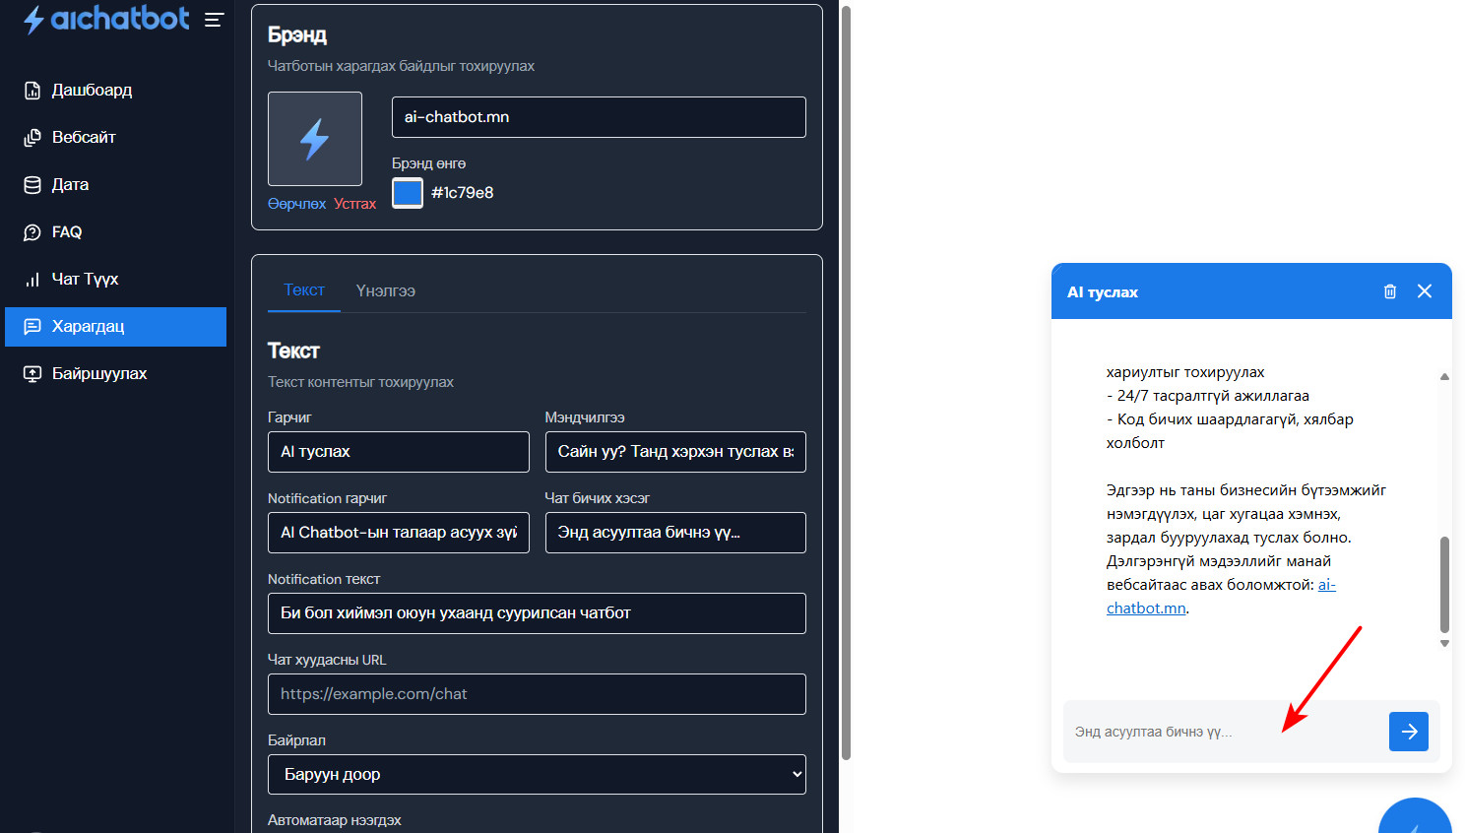
Task: Collapse sidebar with the hamburger menu icon
Action: (214, 20)
